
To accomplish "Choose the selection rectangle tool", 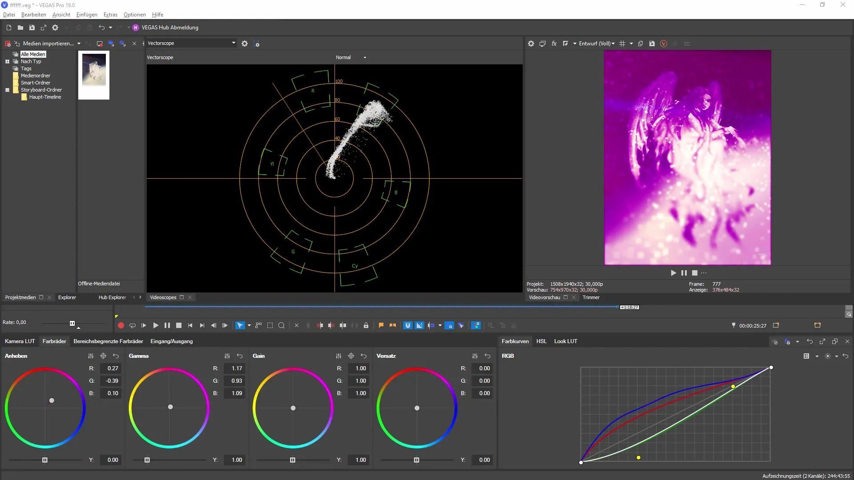I will tap(270, 326).
